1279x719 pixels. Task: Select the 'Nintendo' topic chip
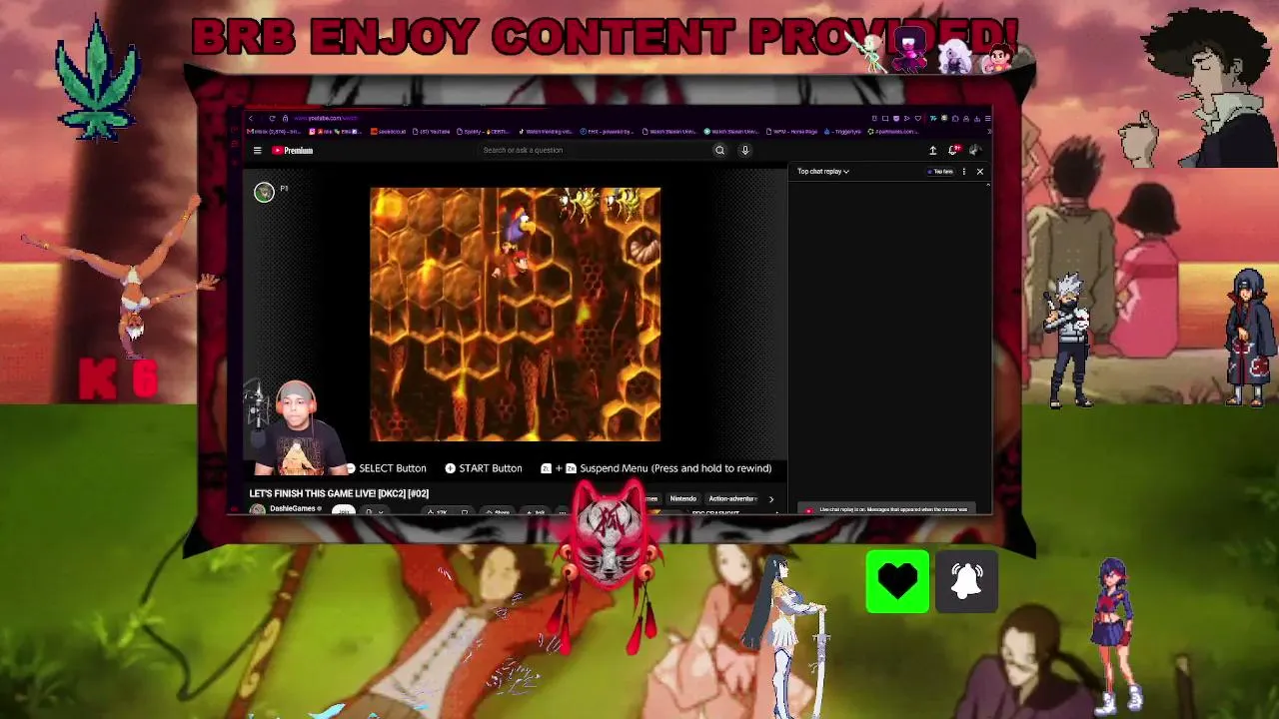[683, 499]
